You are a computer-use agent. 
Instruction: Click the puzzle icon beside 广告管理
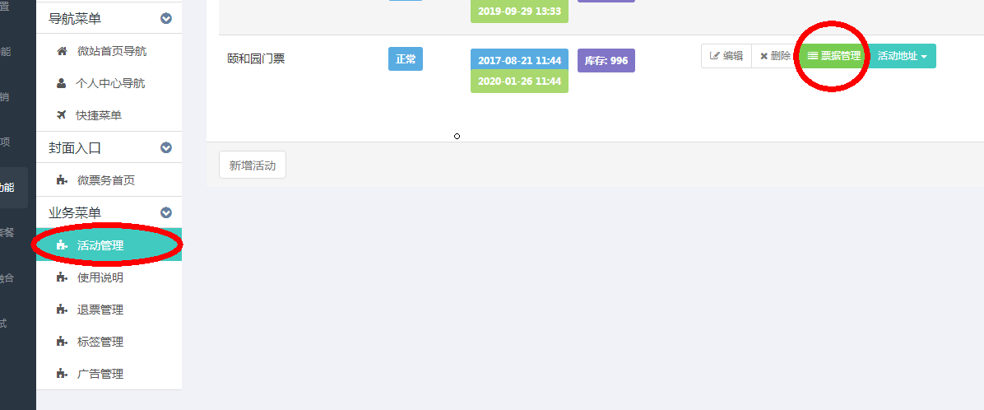tap(62, 374)
